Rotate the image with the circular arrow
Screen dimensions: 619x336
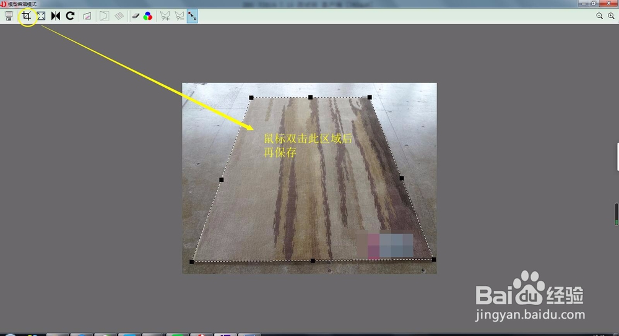71,16
